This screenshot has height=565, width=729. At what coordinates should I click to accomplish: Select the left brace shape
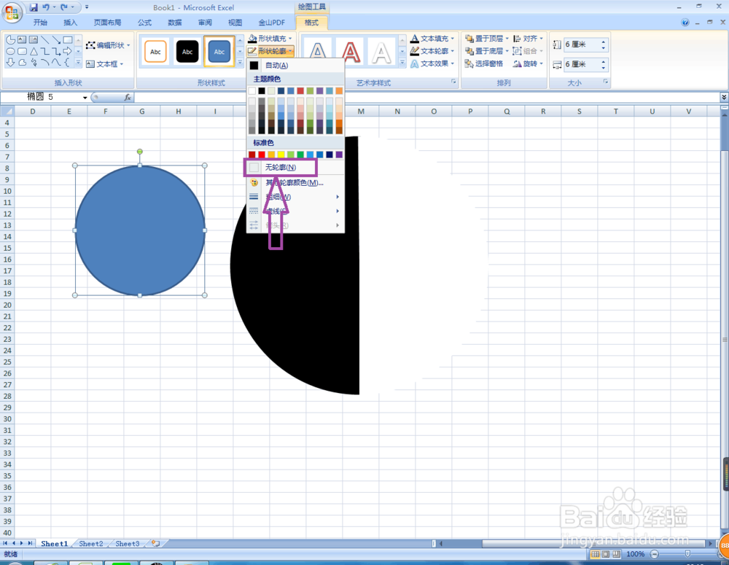coord(67,62)
